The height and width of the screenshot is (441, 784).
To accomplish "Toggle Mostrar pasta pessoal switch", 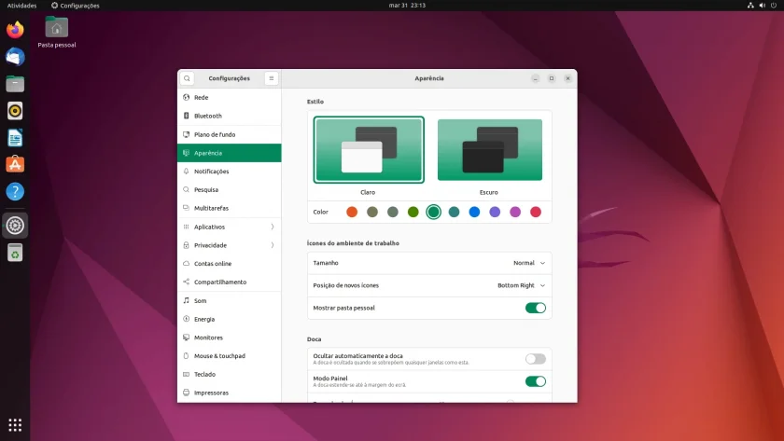I will 536,309.
